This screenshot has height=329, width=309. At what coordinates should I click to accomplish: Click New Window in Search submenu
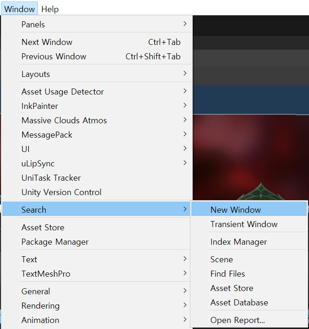(249, 209)
